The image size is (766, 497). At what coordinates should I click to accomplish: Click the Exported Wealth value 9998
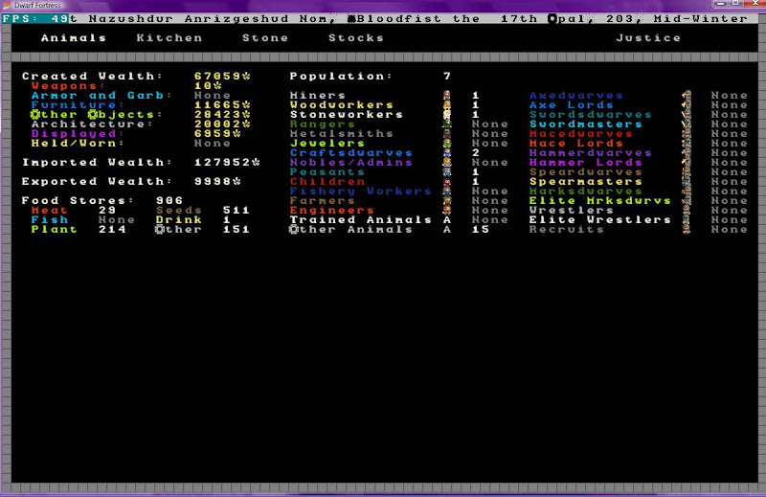218,181
